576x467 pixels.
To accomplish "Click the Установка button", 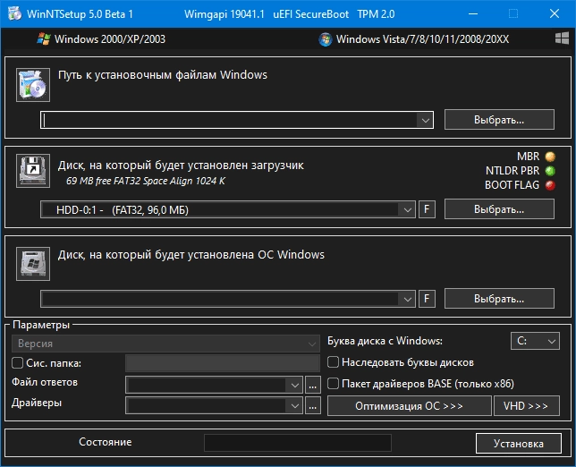I will [x=519, y=444].
